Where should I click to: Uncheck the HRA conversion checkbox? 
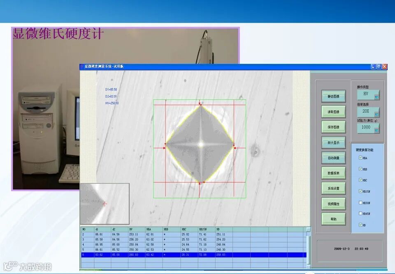[x=360, y=158]
